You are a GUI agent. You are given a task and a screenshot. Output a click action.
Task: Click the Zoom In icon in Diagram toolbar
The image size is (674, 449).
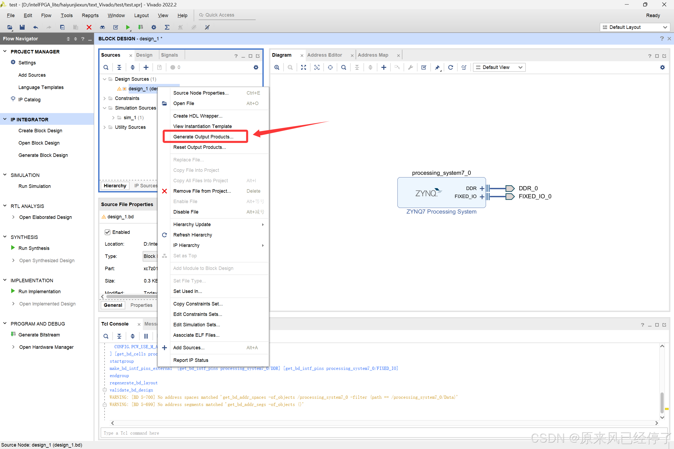click(277, 67)
